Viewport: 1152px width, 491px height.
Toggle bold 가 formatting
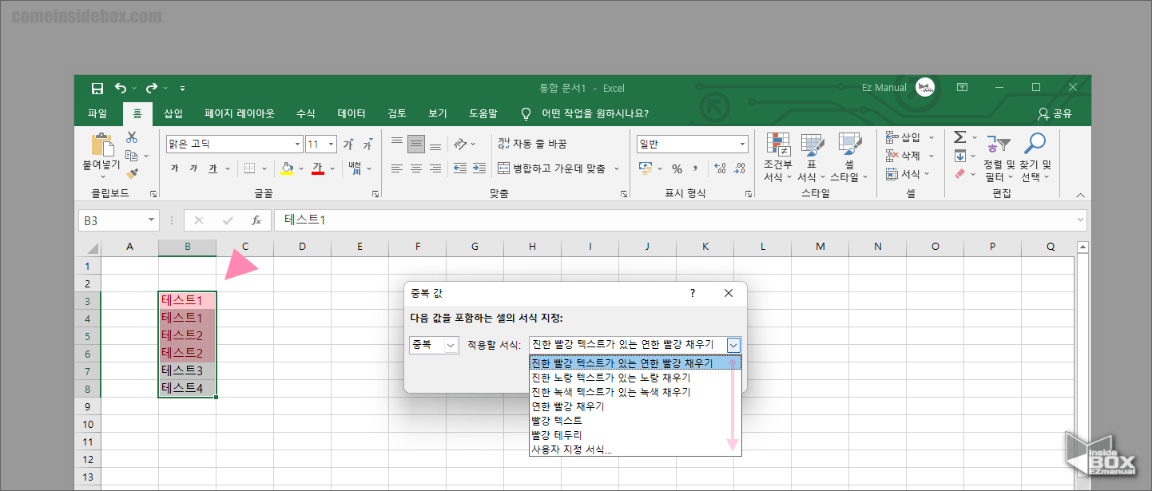click(174, 168)
